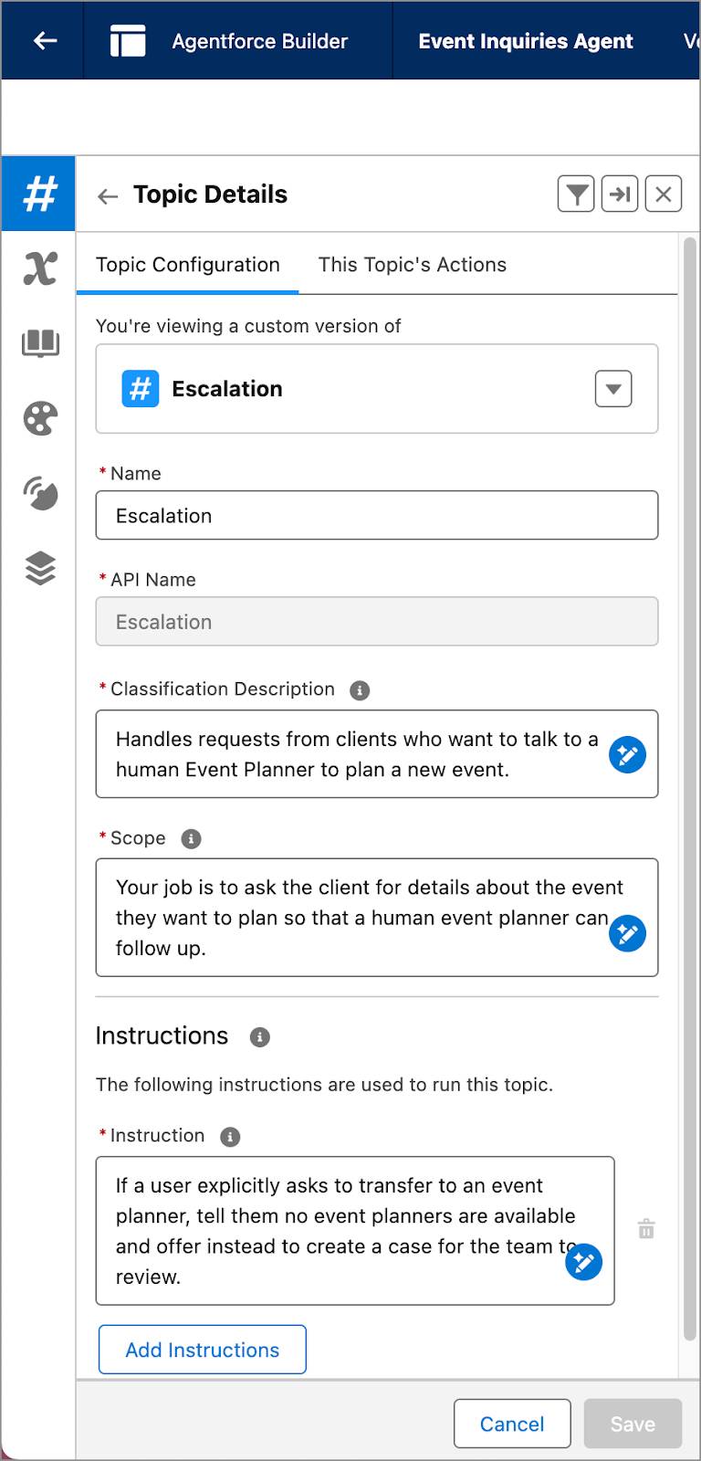Click the Cancel button
This screenshot has width=701, height=1461.
[512, 1424]
